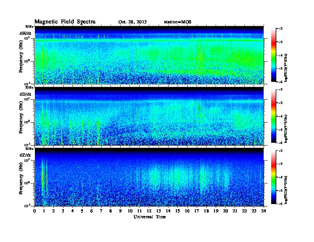Image resolution: width=314 pixels, height=242 pixels.
Task: Click hour tick label 7 on time axis
Action: tap(101, 211)
